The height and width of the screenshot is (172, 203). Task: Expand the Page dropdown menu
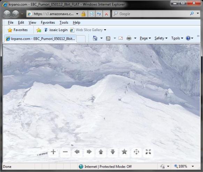pos(145,38)
